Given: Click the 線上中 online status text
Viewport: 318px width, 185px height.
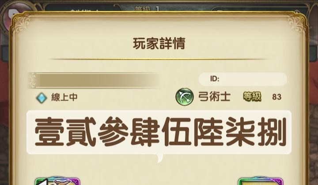Looking at the screenshot, I should click(64, 97).
